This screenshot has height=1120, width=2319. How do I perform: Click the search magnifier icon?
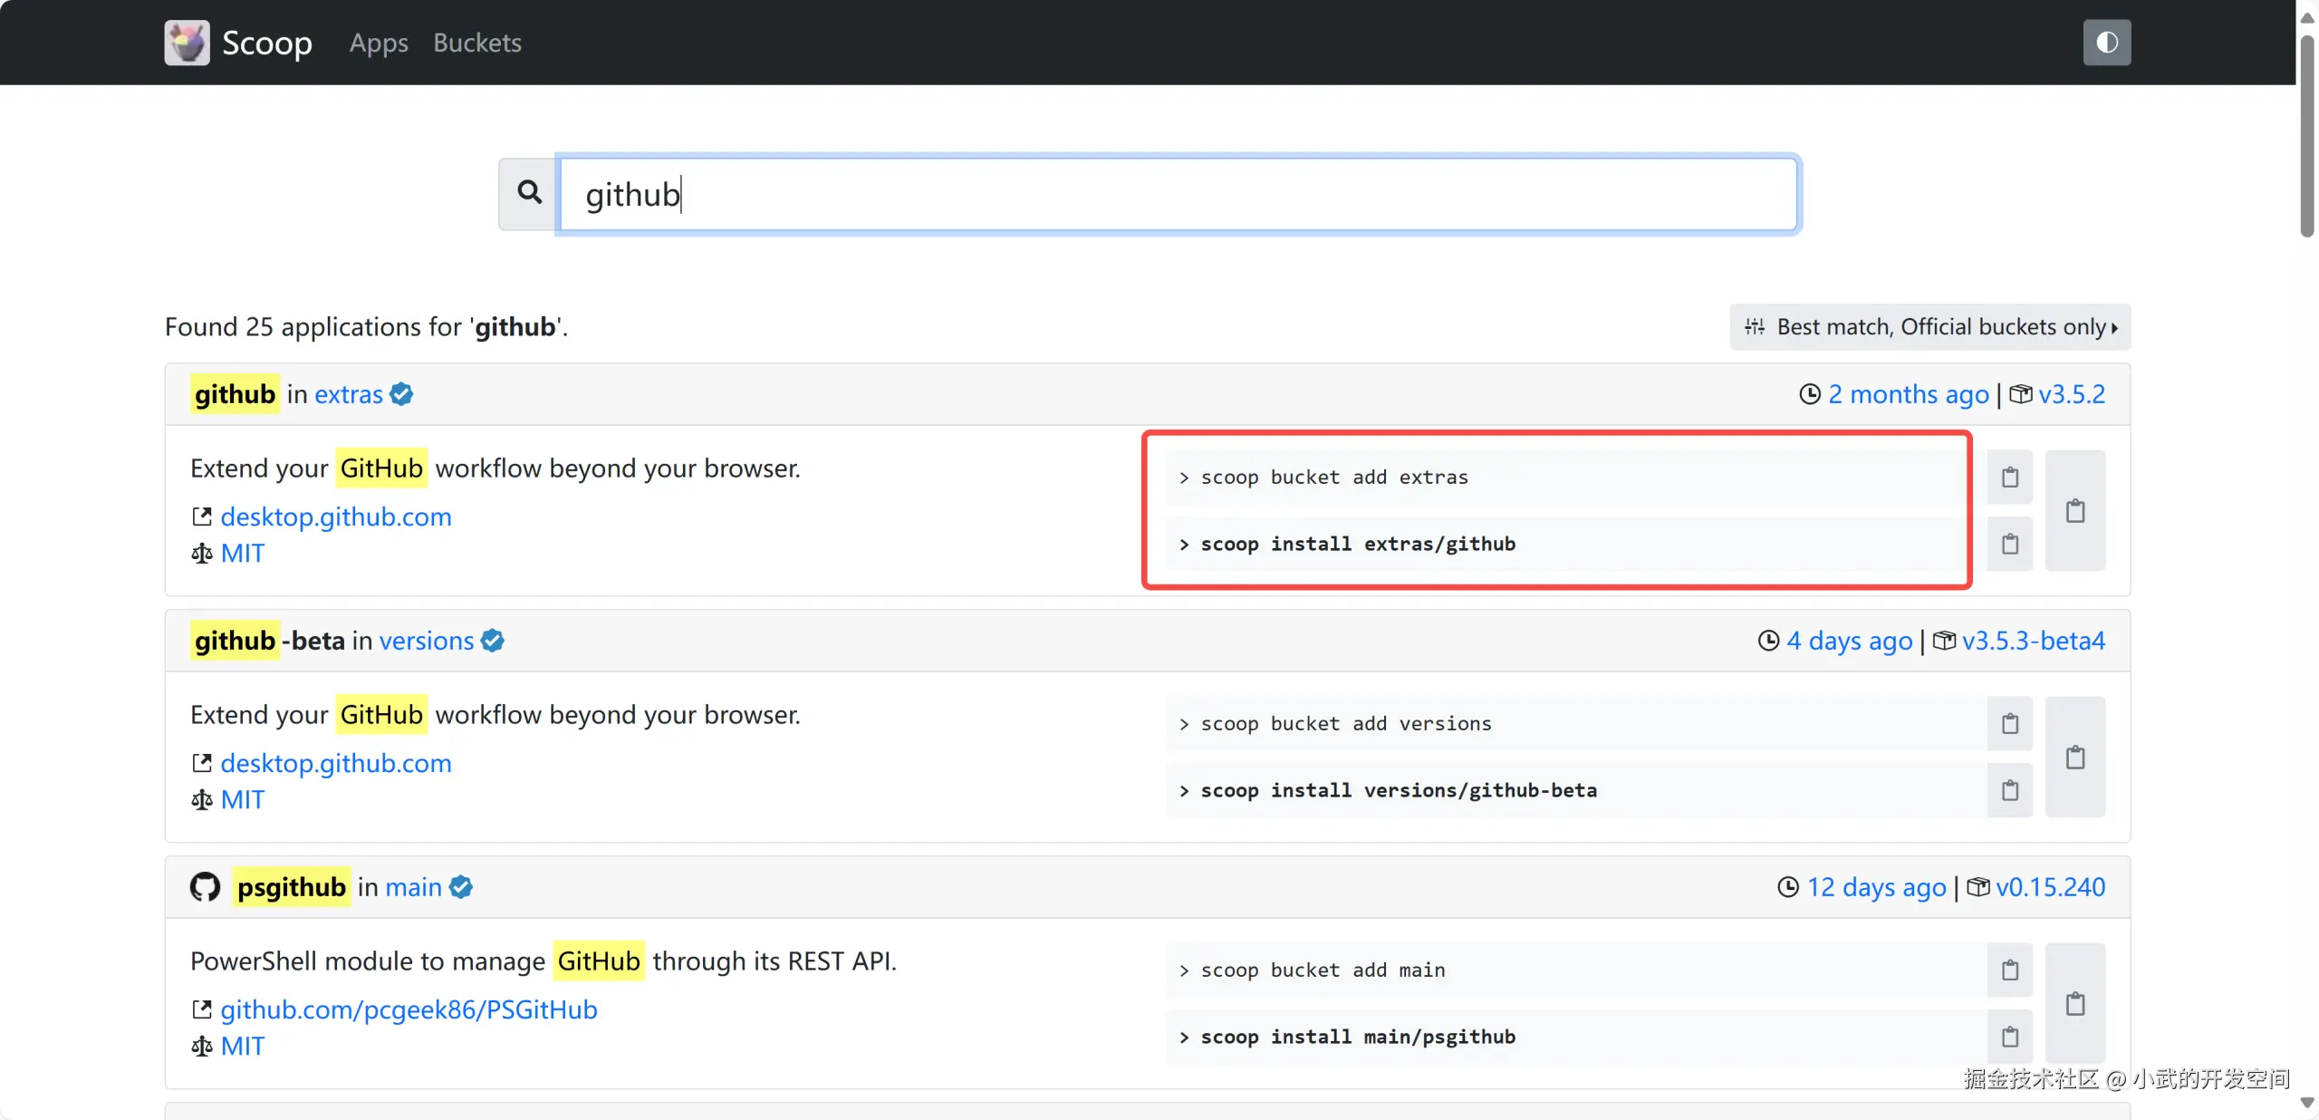(x=529, y=193)
